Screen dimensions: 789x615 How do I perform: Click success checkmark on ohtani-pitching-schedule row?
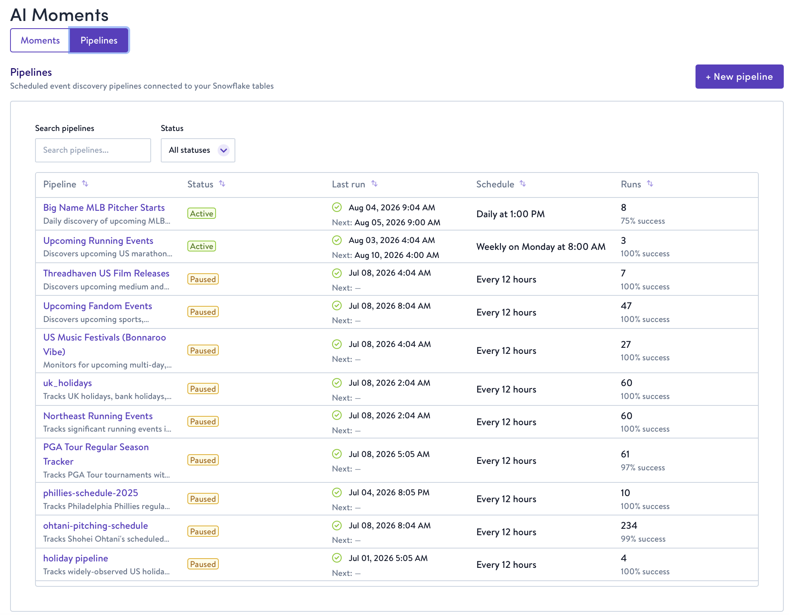(337, 525)
